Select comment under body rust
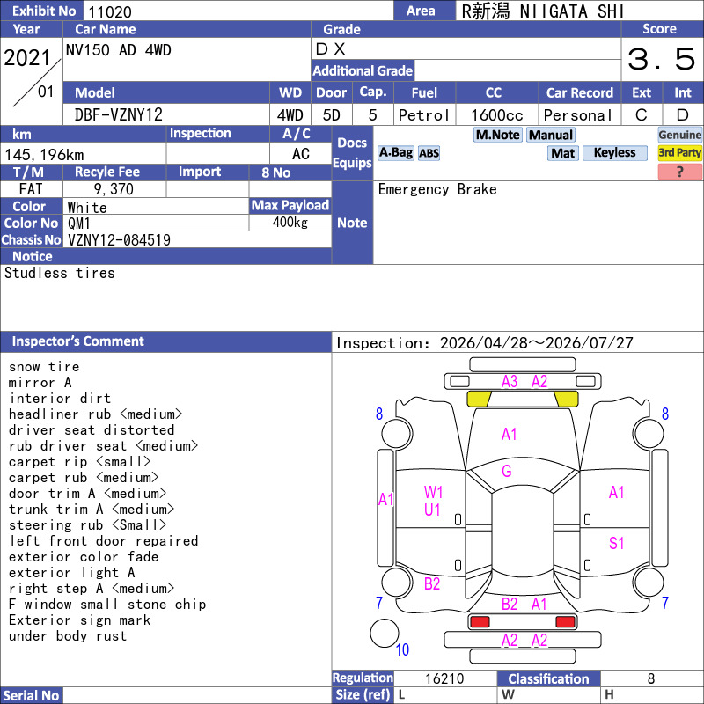 point(68,635)
